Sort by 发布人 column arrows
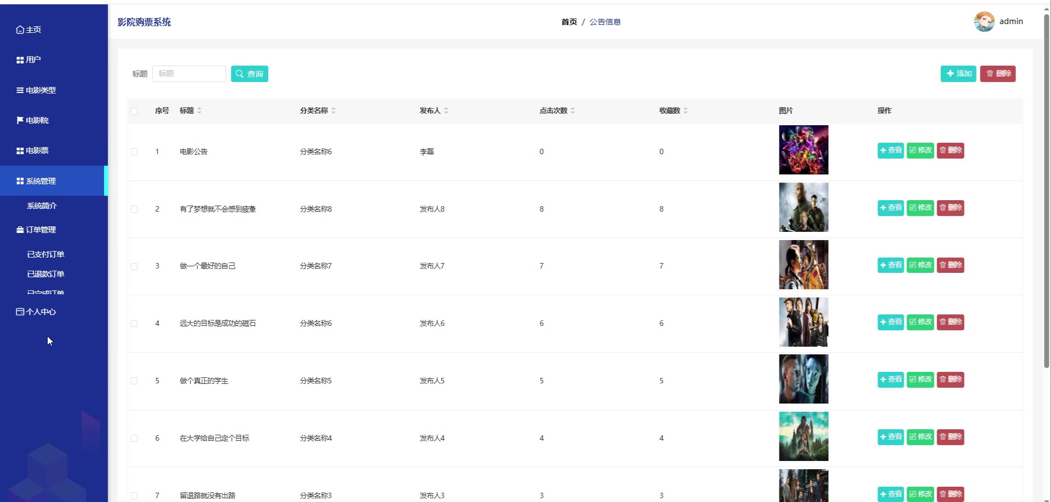The height and width of the screenshot is (502, 1051). tap(446, 110)
